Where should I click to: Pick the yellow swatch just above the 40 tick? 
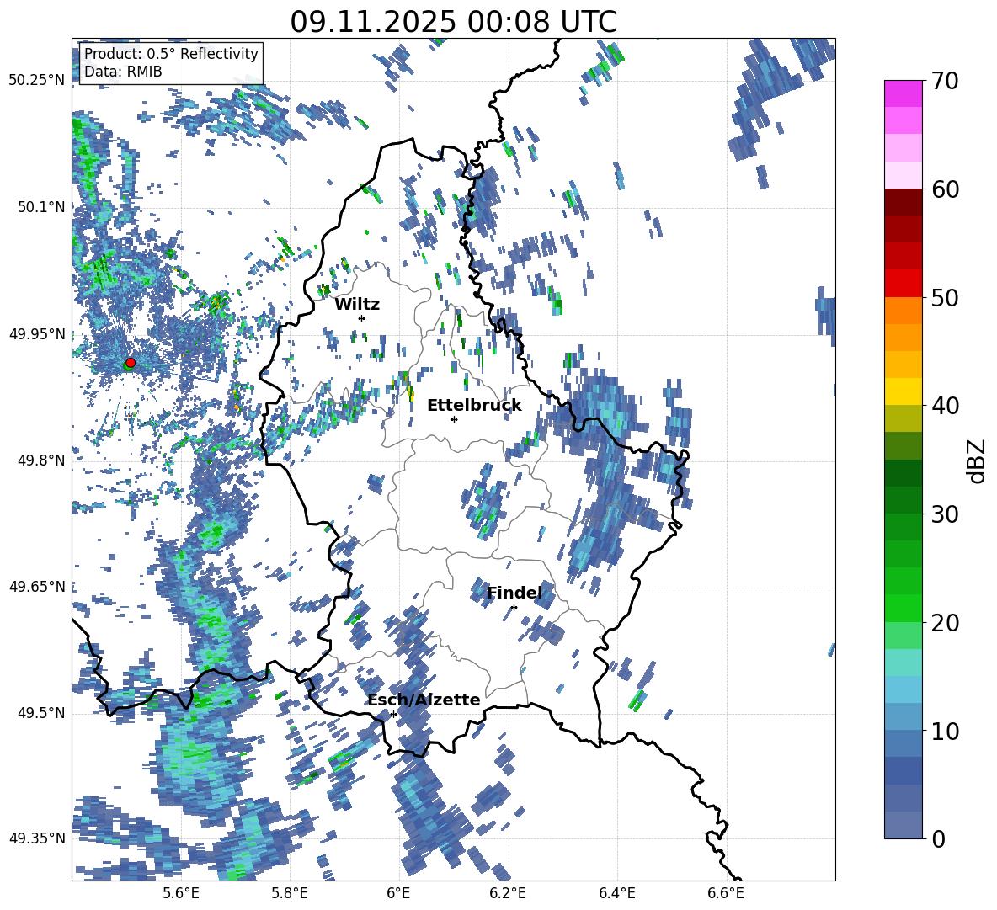click(903, 392)
